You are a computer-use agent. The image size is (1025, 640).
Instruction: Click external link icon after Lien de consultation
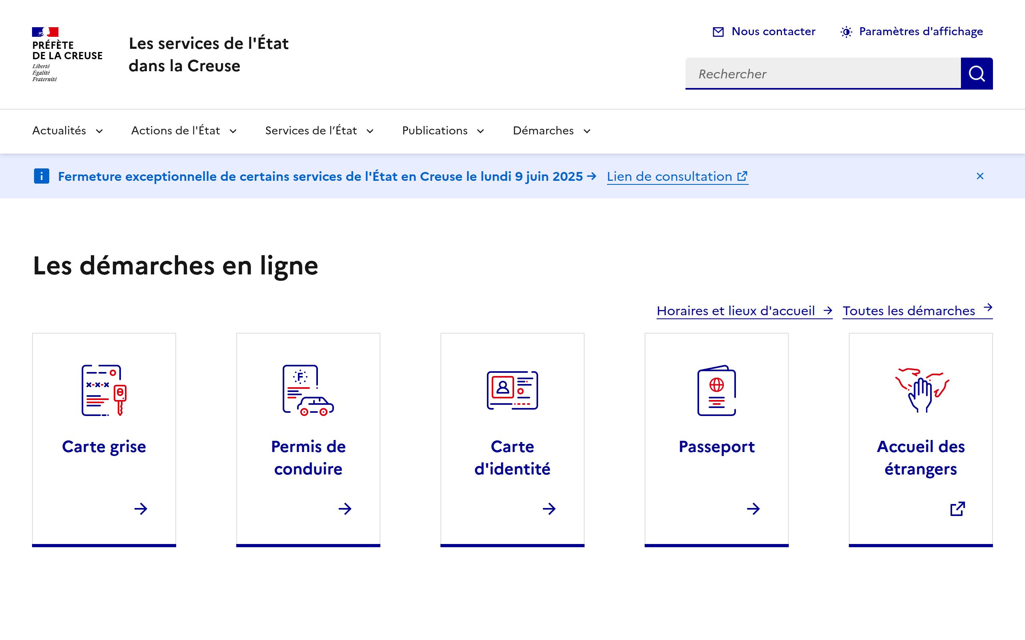[x=742, y=176]
